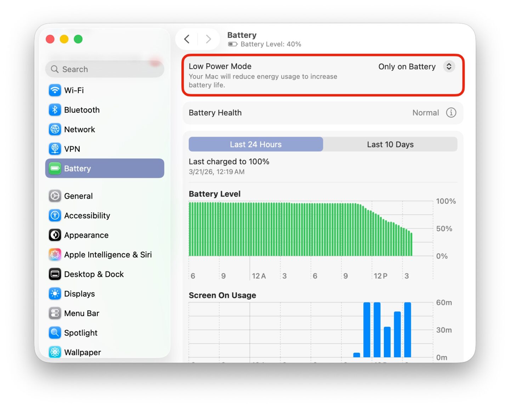This screenshot has width=510, height=408.
Task: Switch to the Last 10 Days tab
Action: click(x=390, y=144)
